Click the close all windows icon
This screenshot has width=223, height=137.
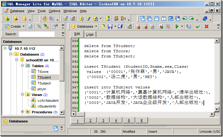[x=178, y=19]
